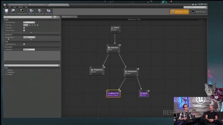Viewport: 223px width, 125px height.
Task: Select the ROOT node
Action: point(115,29)
